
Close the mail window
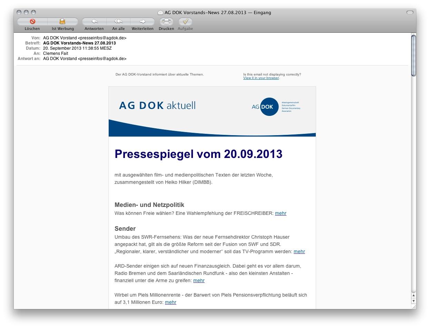(19, 12)
